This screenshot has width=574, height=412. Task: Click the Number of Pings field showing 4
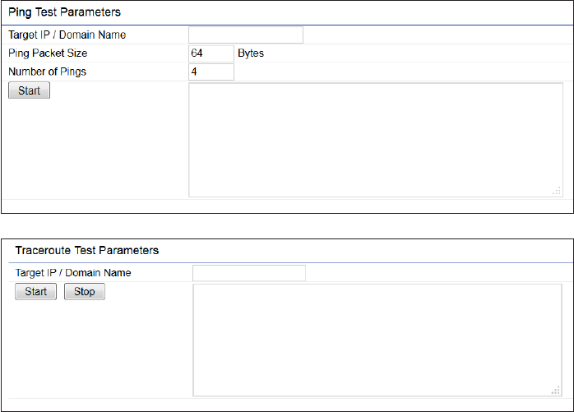point(211,72)
